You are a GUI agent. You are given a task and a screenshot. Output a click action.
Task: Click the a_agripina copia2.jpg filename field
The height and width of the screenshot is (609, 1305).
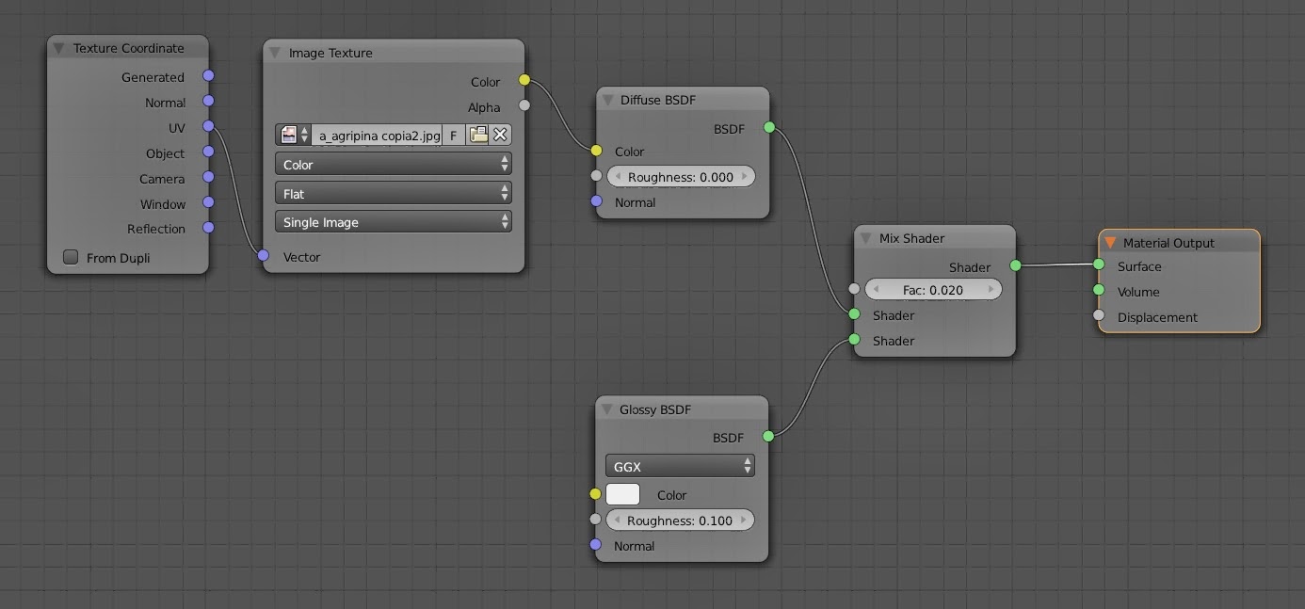[x=379, y=136]
